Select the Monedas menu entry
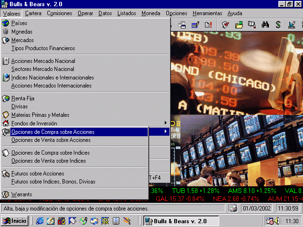 [86, 32]
